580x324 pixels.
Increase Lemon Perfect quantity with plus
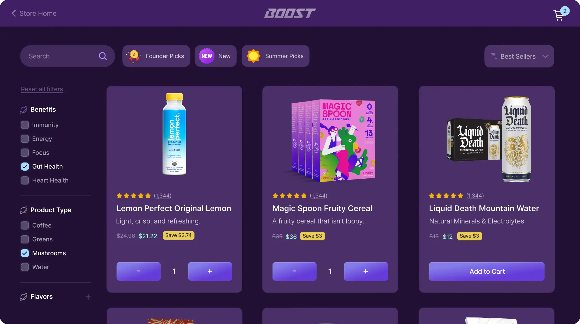click(x=210, y=271)
